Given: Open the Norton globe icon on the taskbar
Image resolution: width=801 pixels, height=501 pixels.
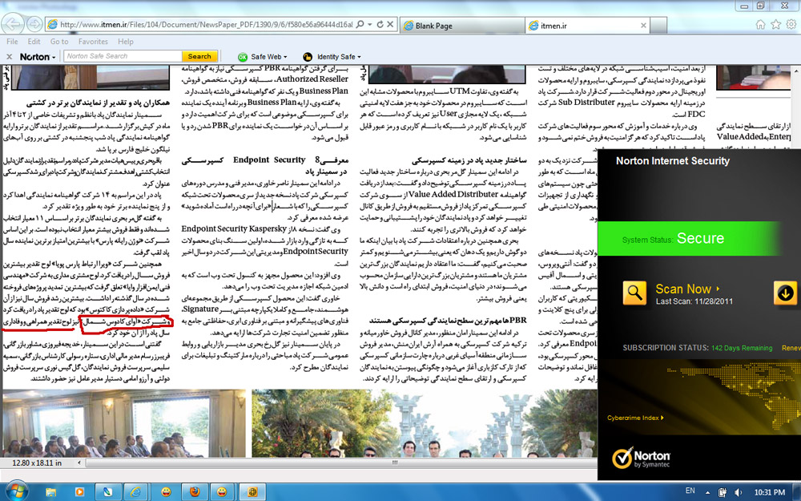Looking at the screenshot, I should coord(252,492).
